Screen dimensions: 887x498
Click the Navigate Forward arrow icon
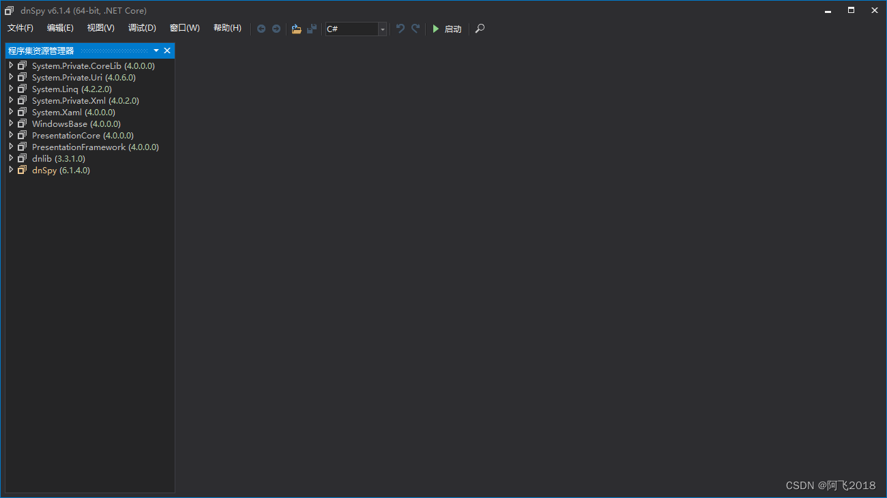click(276, 29)
